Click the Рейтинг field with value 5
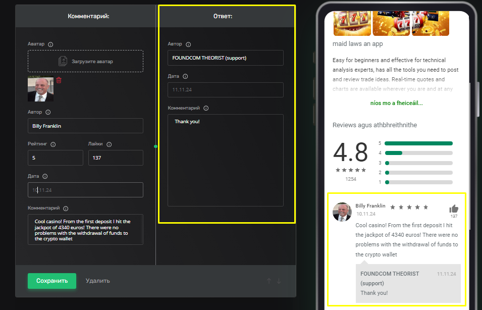 (56, 158)
